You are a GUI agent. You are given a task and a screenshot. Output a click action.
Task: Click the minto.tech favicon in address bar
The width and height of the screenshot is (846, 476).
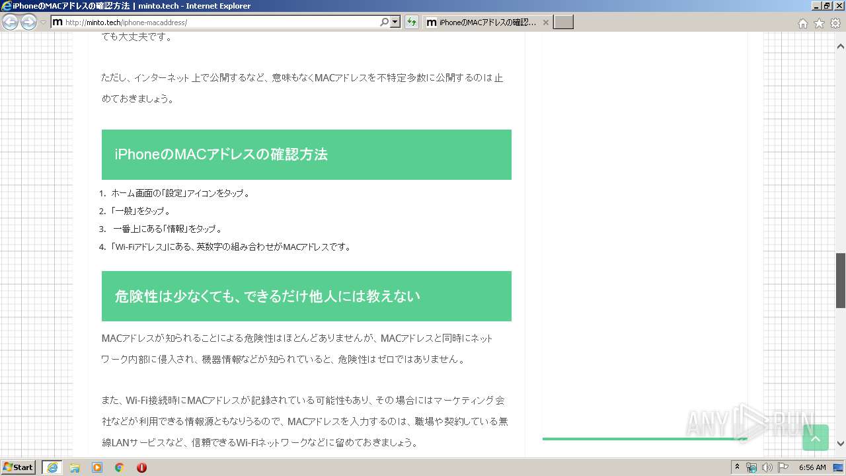(58, 22)
